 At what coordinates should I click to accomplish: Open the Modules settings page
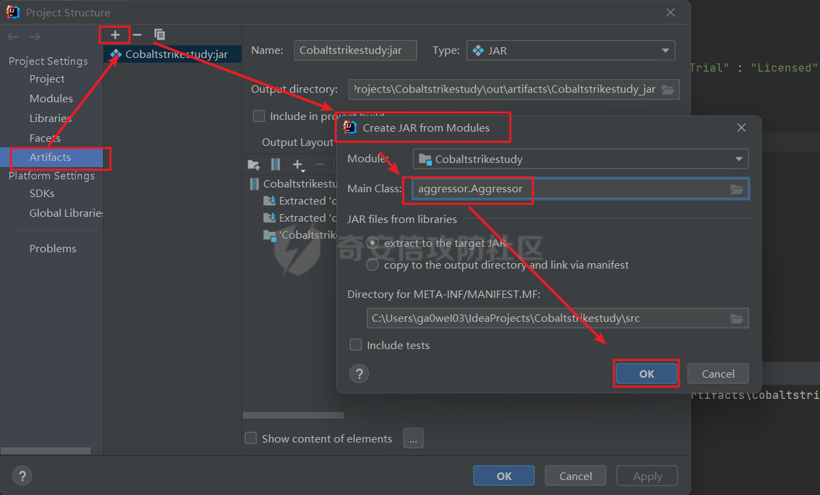(51, 99)
